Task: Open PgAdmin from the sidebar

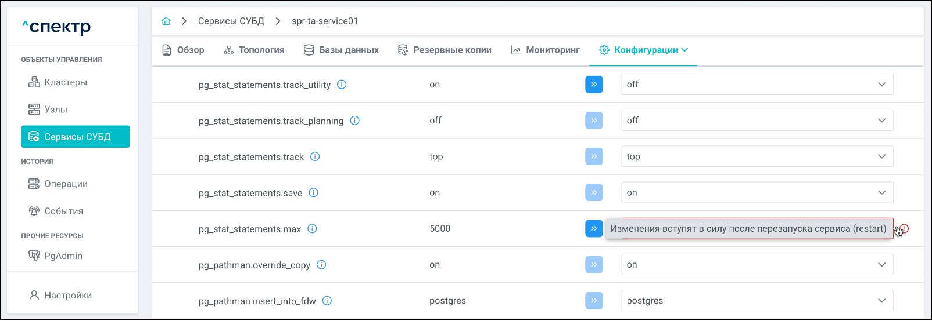Action: pos(63,256)
